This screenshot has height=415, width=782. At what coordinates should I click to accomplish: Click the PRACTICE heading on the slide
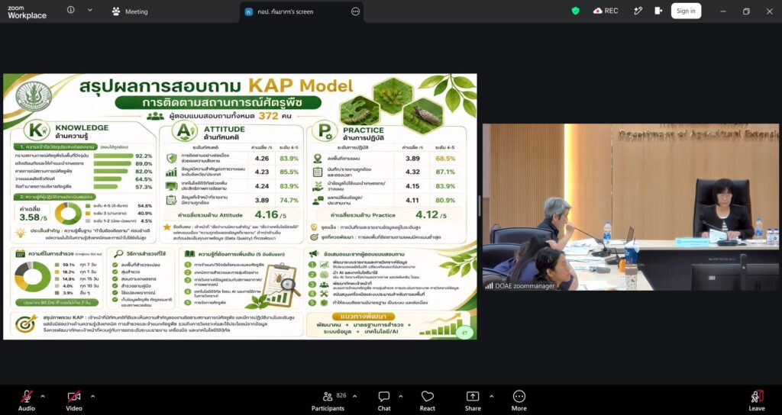[363, 130]
